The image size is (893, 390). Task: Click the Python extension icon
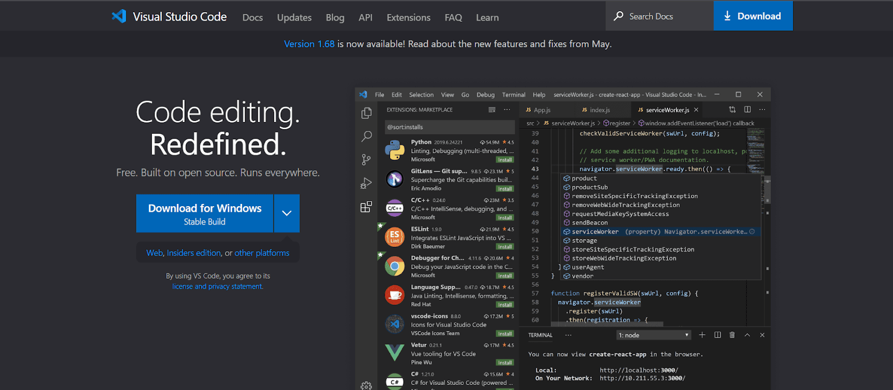[395, 150]
